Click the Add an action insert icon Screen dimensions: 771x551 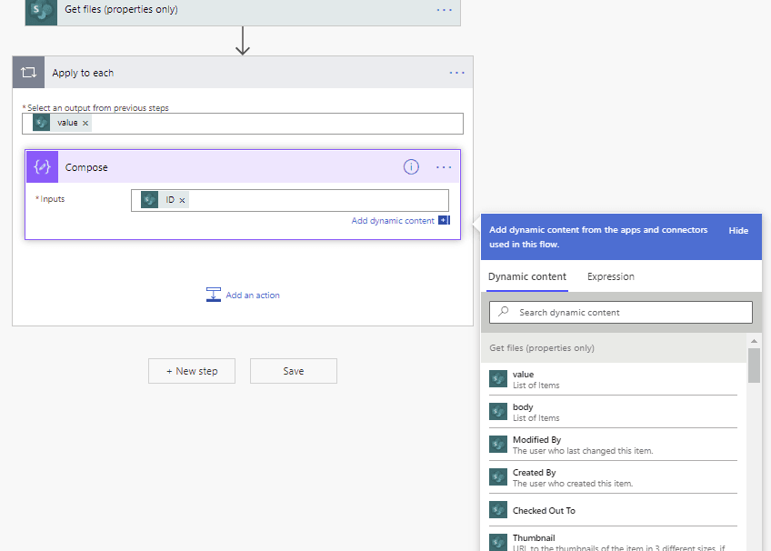[x=214, y=295]
